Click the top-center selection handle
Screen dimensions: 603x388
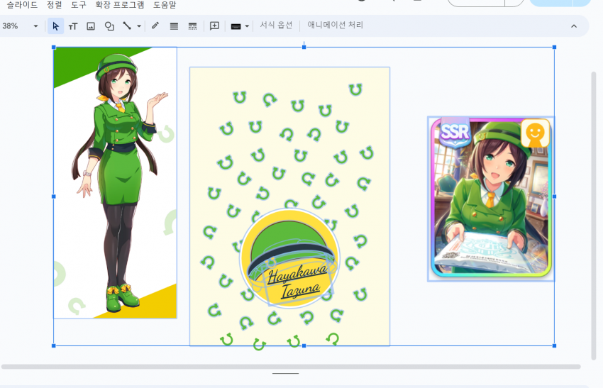coord(304,47)
